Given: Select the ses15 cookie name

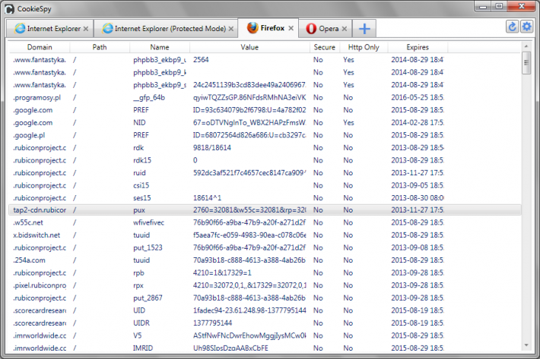Looking at the screenshot, I should click(x=142, y=198).
